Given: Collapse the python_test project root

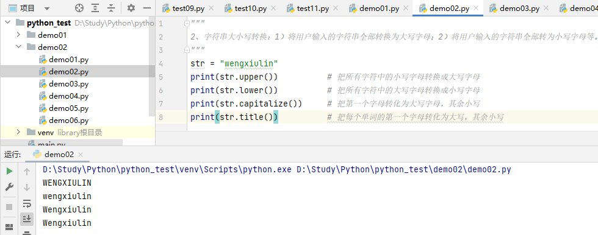Looking at the screenshot, I should [7, 23].
